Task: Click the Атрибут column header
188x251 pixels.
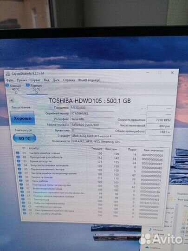Action: click(34, 148)
